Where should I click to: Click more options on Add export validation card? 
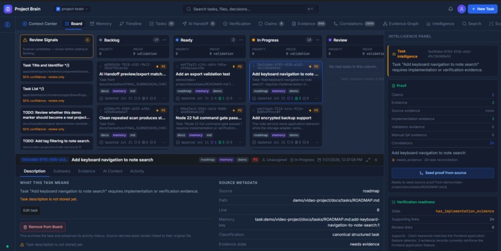point(241,98)
